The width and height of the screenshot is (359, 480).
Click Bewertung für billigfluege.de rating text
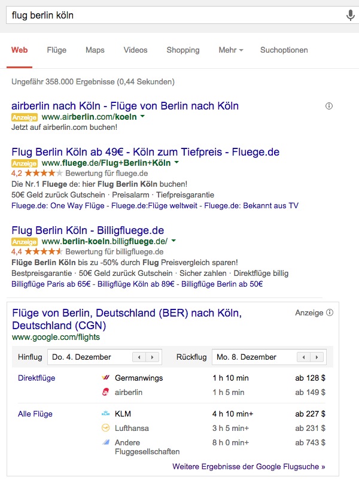114,251
